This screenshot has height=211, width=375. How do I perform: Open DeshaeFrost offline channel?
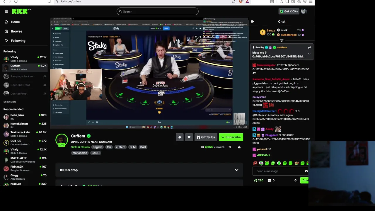25,93
